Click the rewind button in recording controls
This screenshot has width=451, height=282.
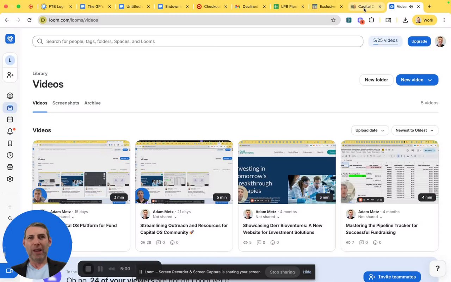coord(112,269)
